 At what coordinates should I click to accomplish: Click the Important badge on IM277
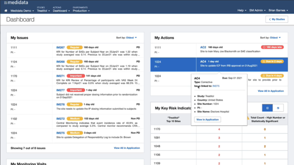tap(76, 90)
